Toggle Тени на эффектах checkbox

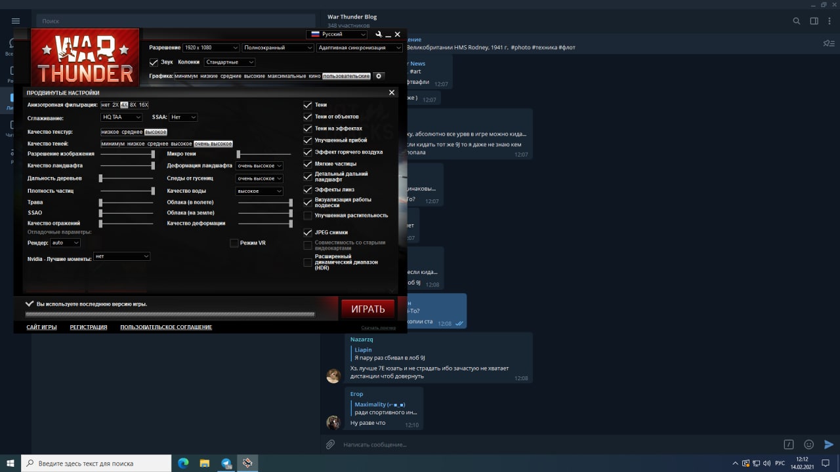click(x=308, y=128)
